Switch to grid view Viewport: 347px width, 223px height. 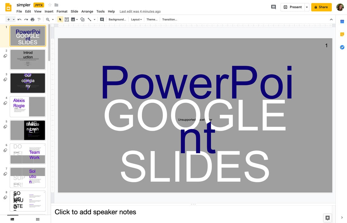38,219
